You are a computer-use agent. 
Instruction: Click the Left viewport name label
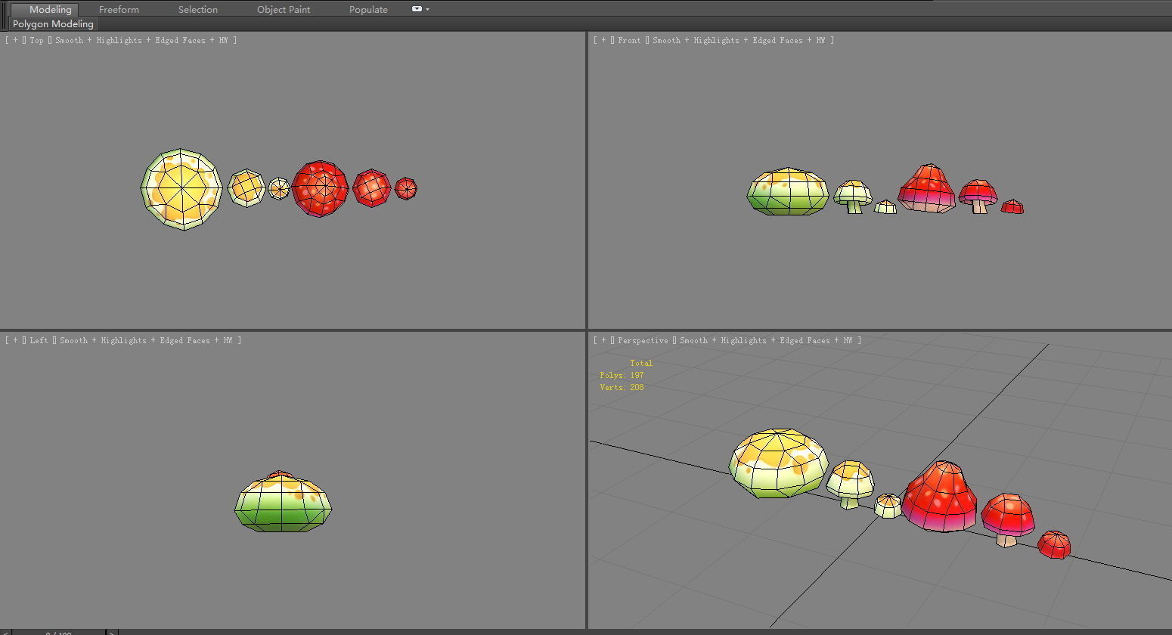(x=39, y=340)
